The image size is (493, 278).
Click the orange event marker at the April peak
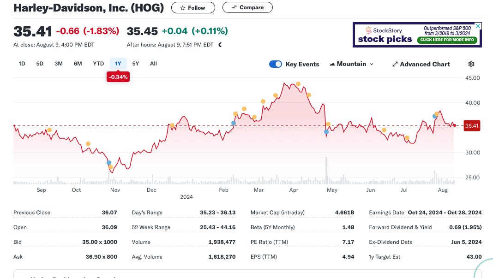coord(298,84)
